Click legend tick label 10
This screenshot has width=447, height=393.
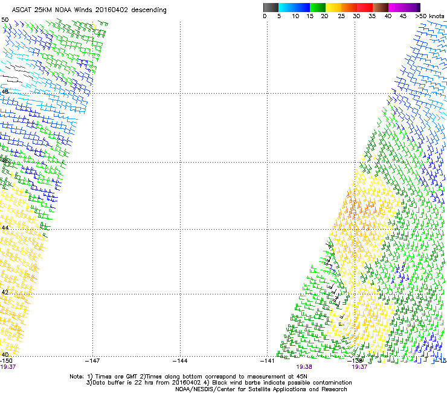click(295, 16)
